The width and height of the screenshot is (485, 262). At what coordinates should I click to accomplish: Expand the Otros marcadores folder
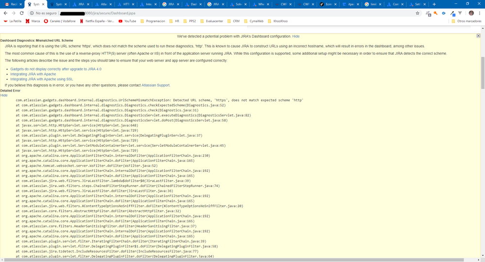coord(467,21)
